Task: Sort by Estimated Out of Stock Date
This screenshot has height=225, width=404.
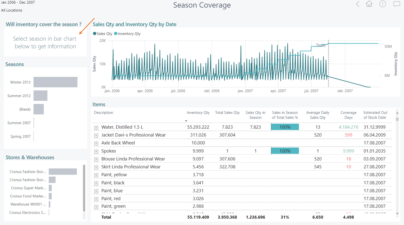Action: (x=375, y=115)
